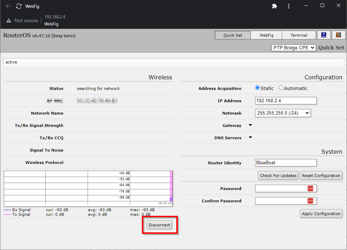The image size is (347, 250).
Task: Click Apply Configuration button
Action: (321, 214)
